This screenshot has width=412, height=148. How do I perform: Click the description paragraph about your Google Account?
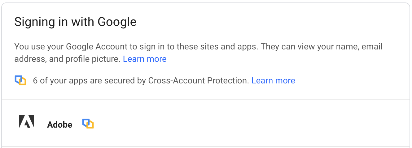198,47
